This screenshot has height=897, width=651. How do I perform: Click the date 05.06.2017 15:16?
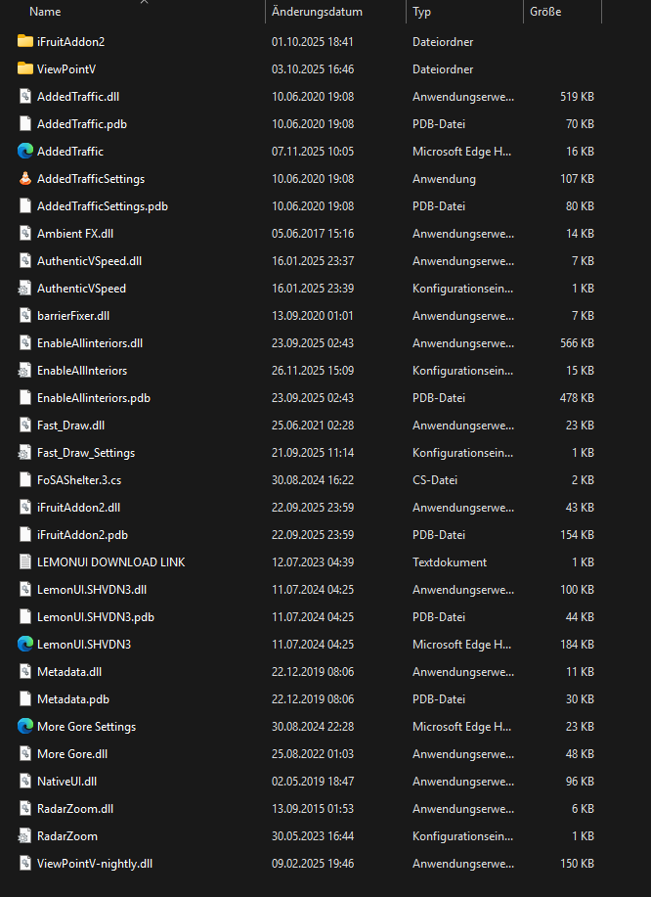coord(313,234)
